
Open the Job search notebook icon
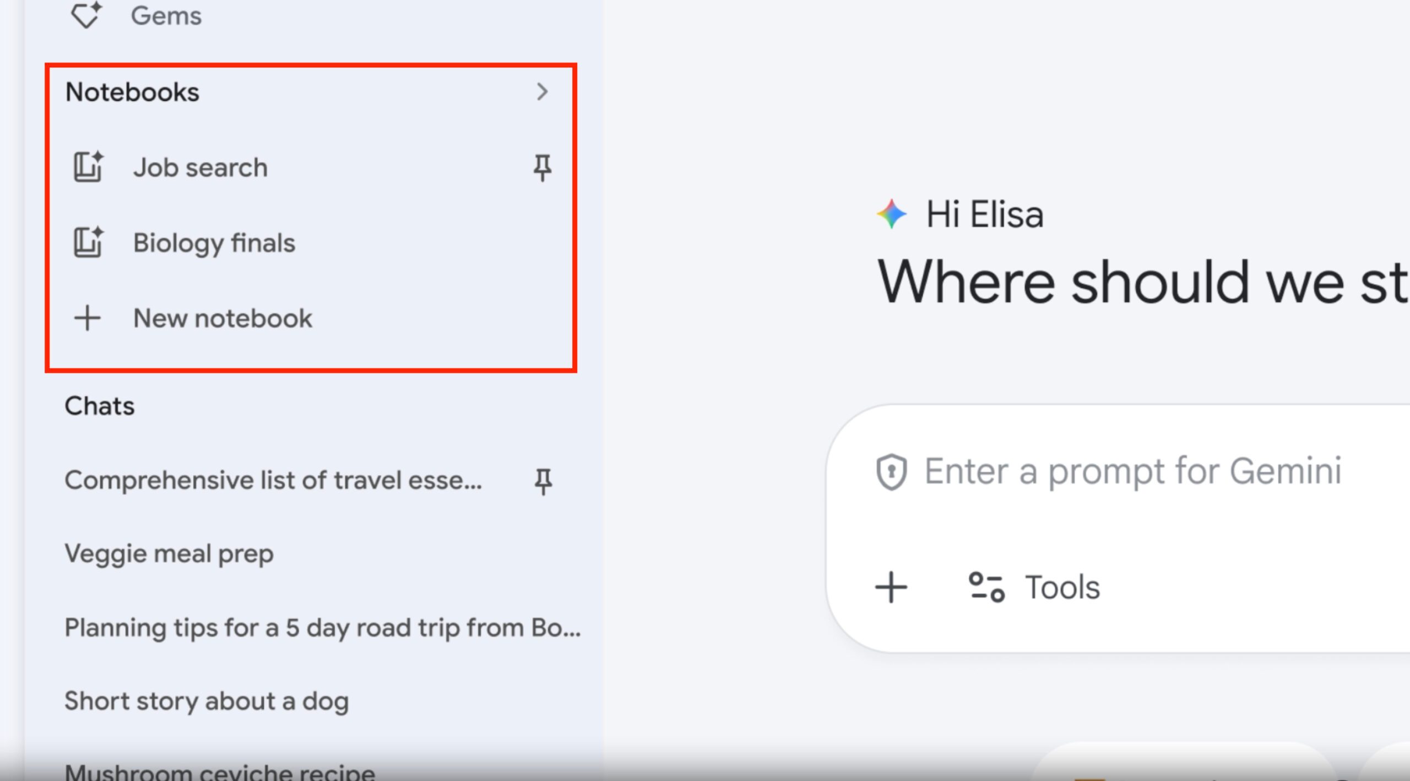(88, 167)
